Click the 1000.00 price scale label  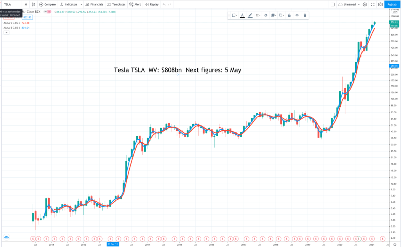395,16
